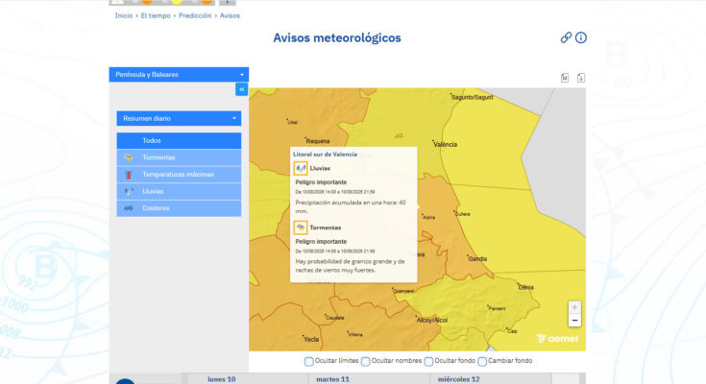Go to Inicio in the breadcrumb

click(x=124, y=15)
